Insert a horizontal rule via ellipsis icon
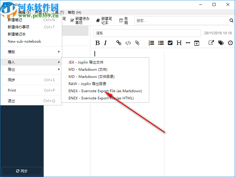This screenshot has width=235, height=177. click(188, 43)
